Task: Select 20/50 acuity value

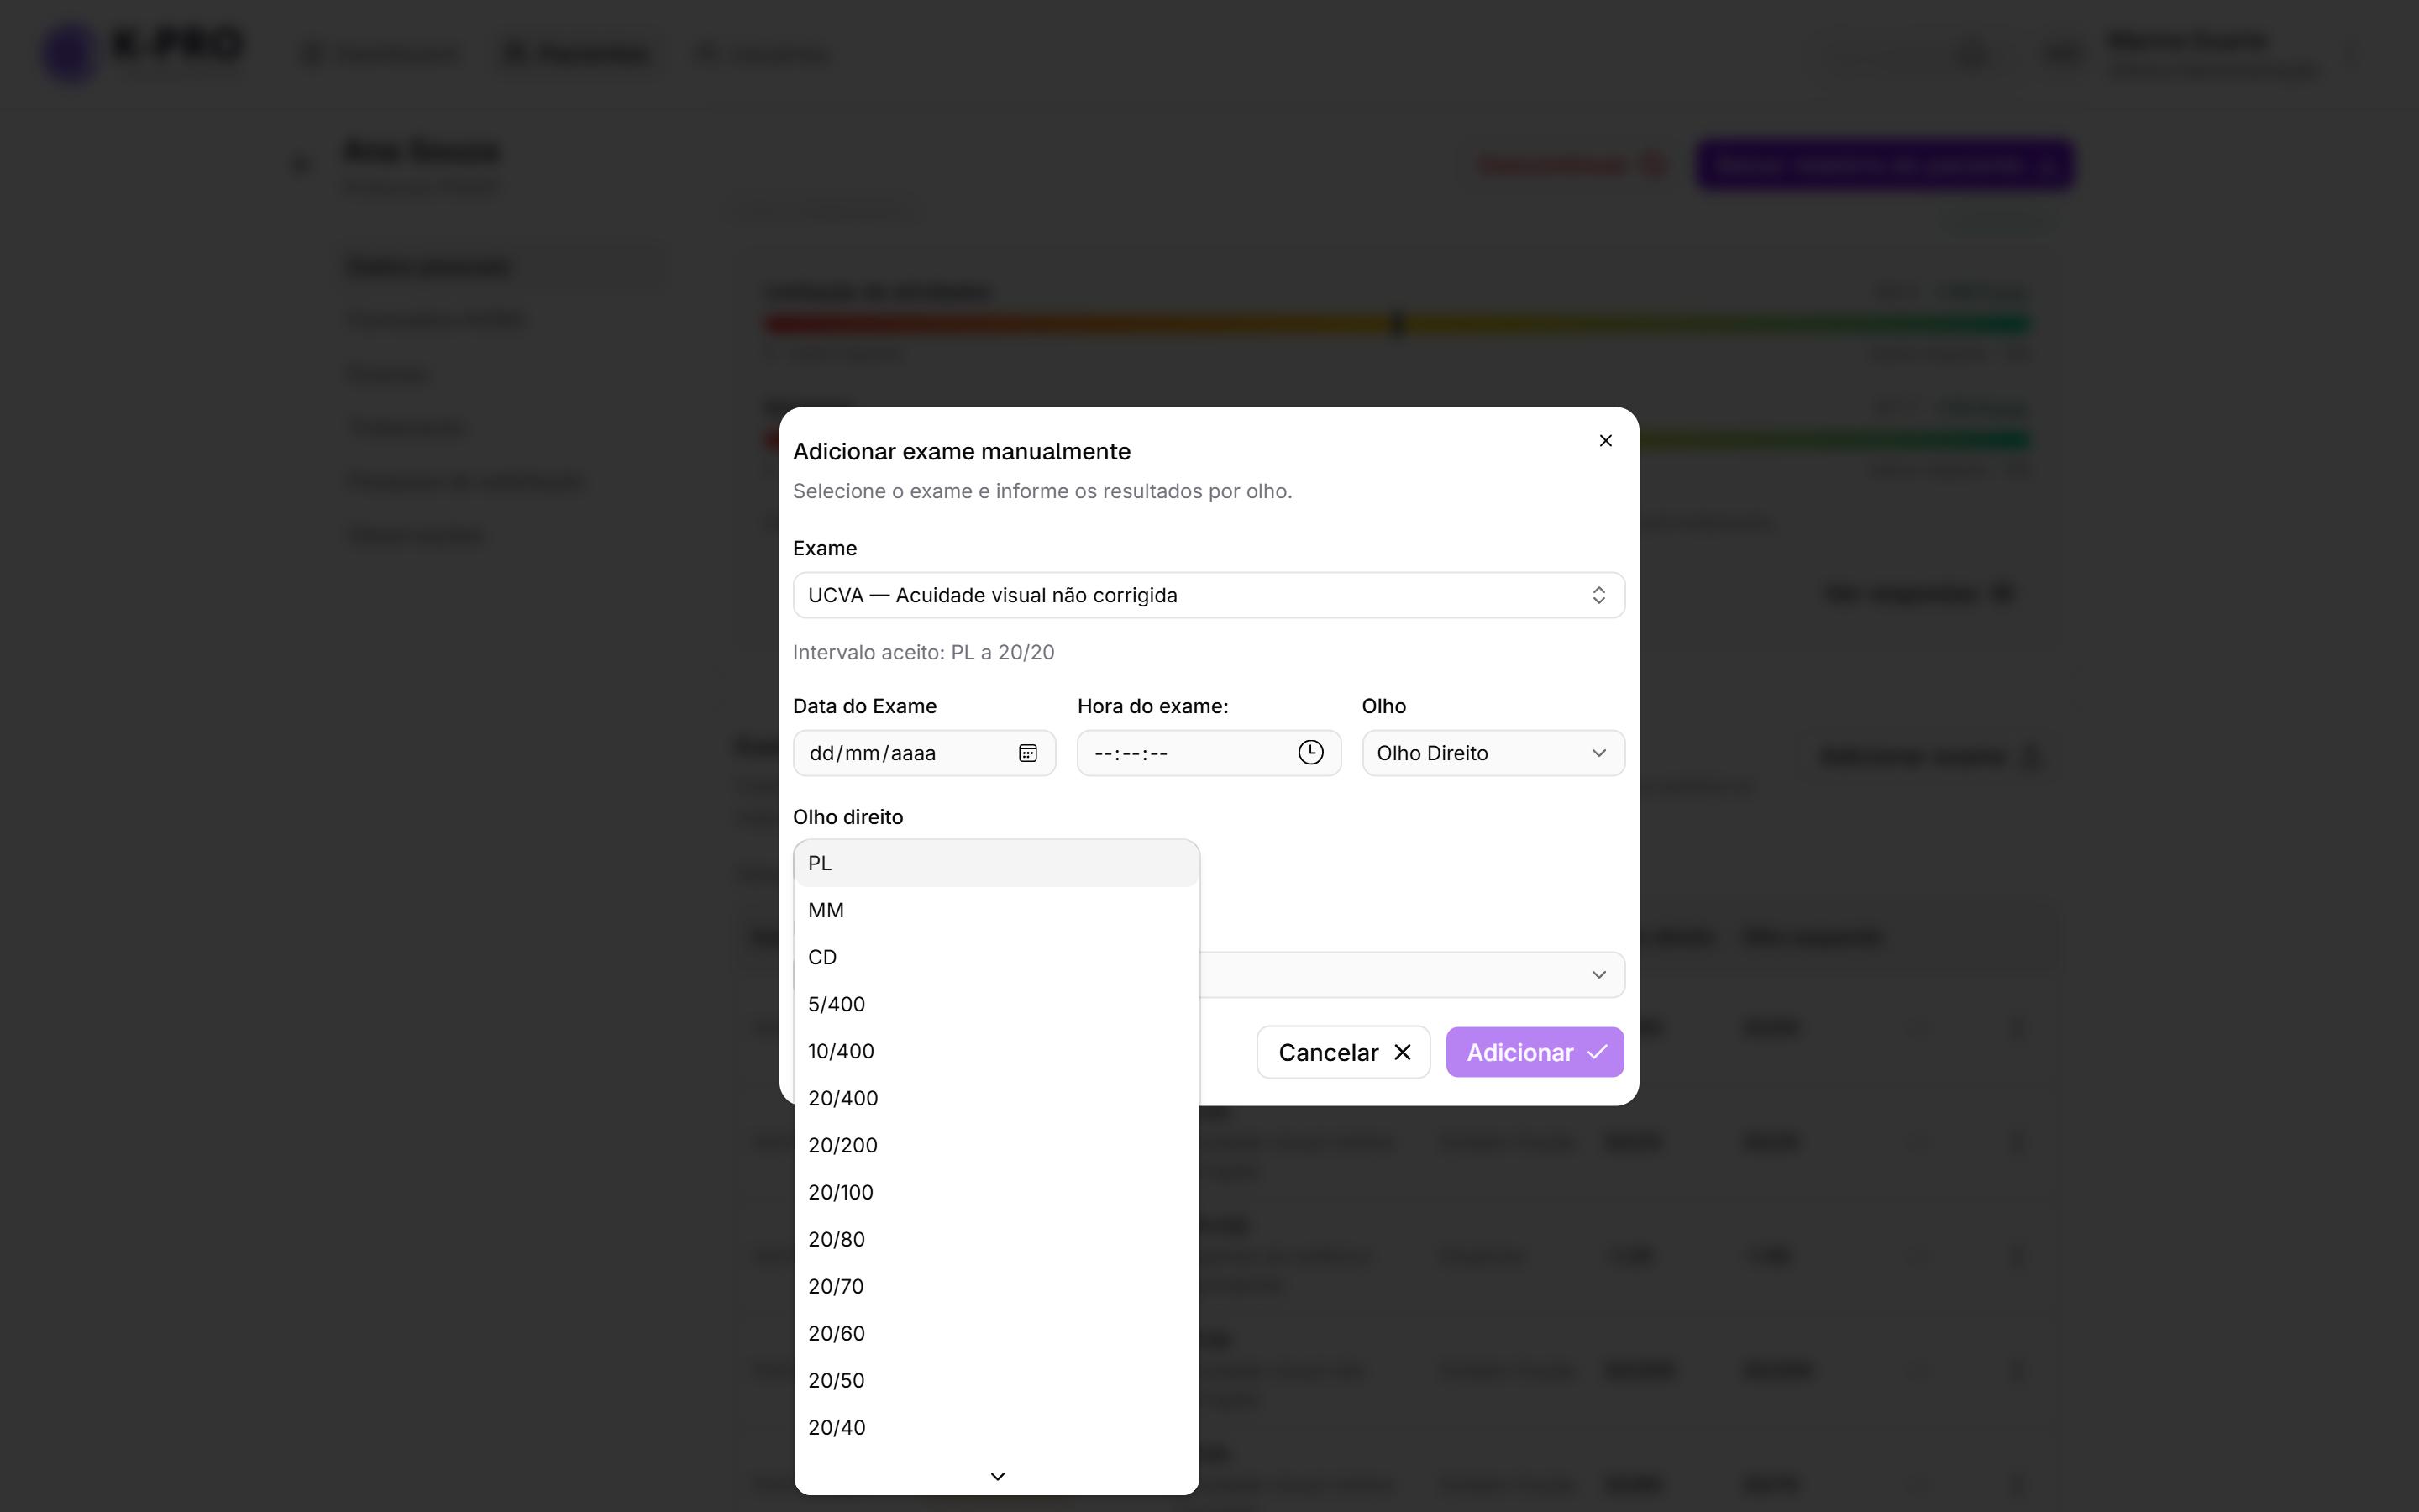Action: click(x=997, y=1380)
